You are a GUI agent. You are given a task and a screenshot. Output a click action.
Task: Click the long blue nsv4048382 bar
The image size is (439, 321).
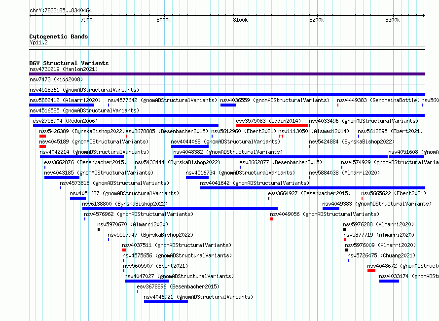pos(281,157)
